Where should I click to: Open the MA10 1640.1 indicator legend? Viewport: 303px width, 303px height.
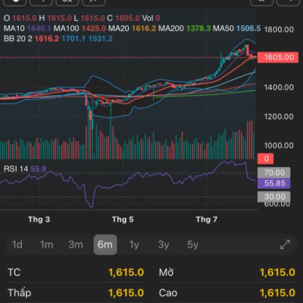pos(27,28)
